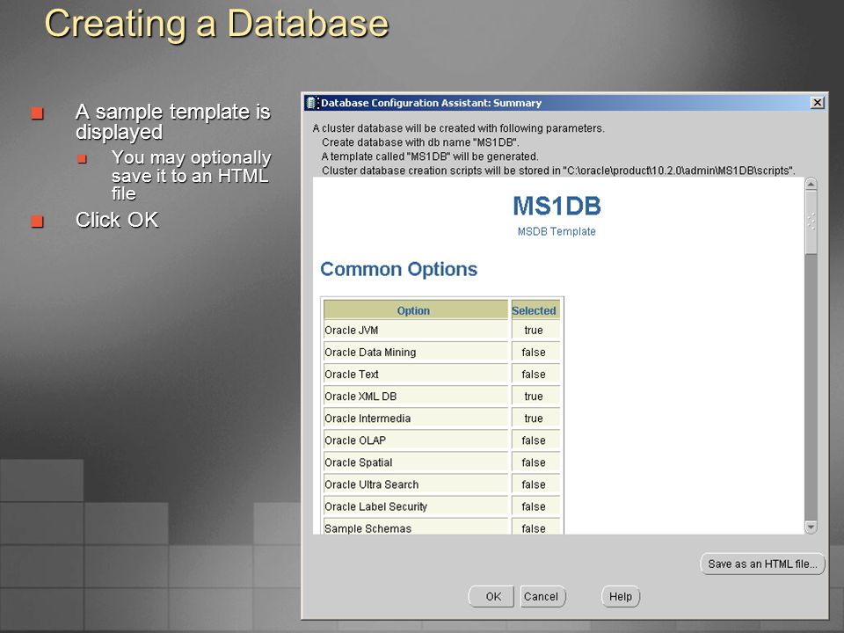This screenshot has width=844, height=633.
Task: Click the false value for Oracle Spatial
Action: pos(534,462)
